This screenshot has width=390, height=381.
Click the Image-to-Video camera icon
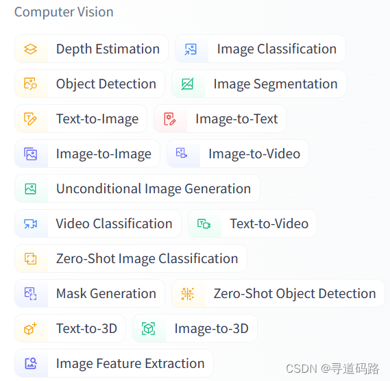pyautogui.click(x=182, y=153)
